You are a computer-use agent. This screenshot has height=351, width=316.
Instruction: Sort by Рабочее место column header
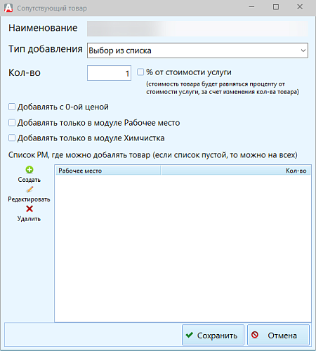click(108, 171)
